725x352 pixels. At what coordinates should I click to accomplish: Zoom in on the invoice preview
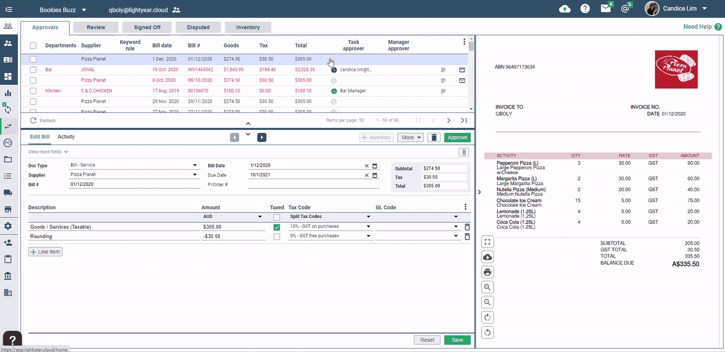click(x=487, y=287)
